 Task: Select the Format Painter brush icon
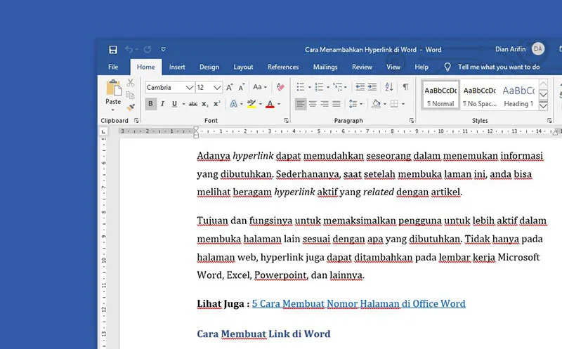click(x=131, y=107)
